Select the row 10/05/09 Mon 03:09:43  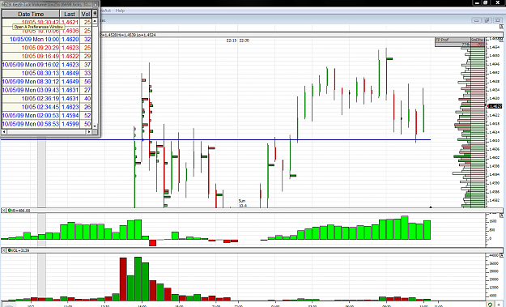click(47, 90)
